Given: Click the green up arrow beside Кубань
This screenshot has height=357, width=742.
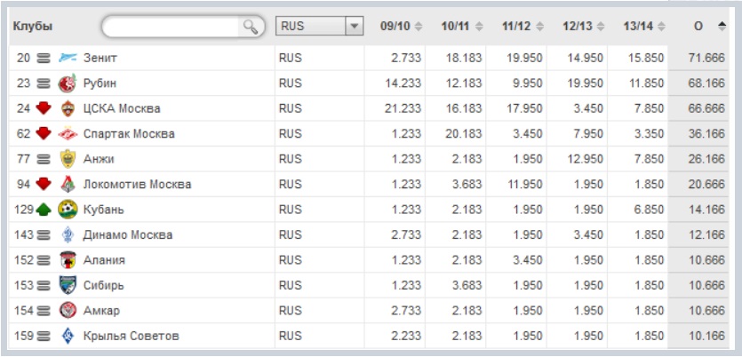Looking at the screenshot, I should [x=44, y=210].
